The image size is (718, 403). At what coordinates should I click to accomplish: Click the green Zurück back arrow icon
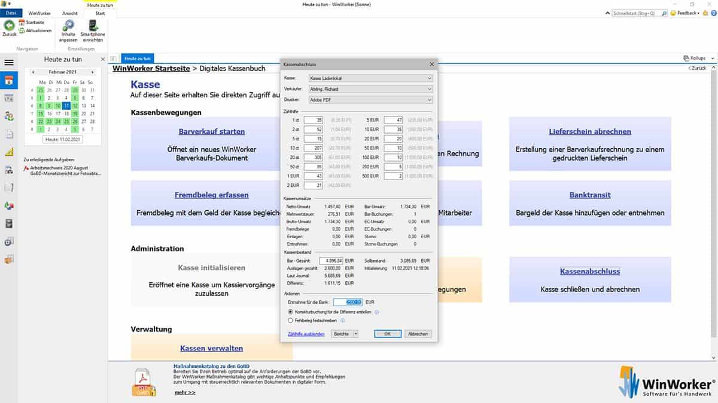9,25
